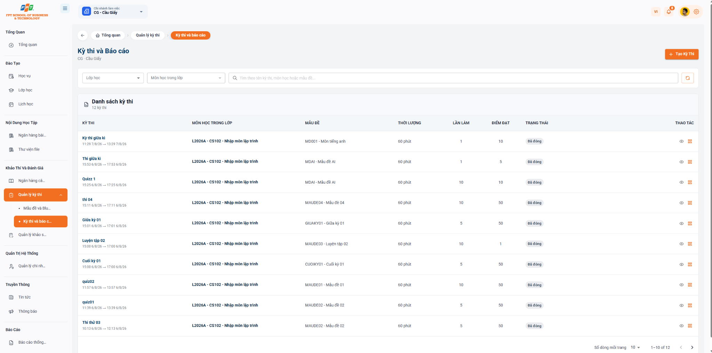The image size is (712, 353).
Task: Open Tổng quan in the sidebar
Action: point(36,45)
